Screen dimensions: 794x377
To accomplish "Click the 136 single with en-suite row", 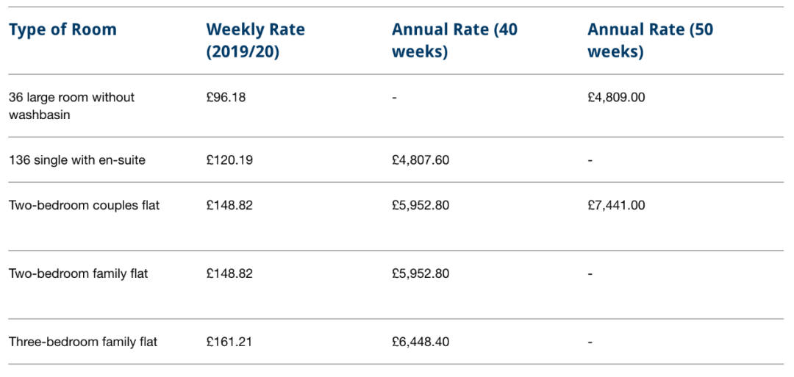I will point(396,160).
